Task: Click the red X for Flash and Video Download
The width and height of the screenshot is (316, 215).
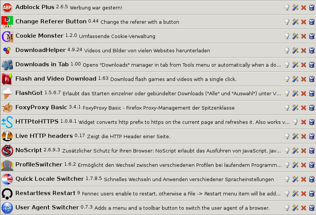Action: coord(304,79)
